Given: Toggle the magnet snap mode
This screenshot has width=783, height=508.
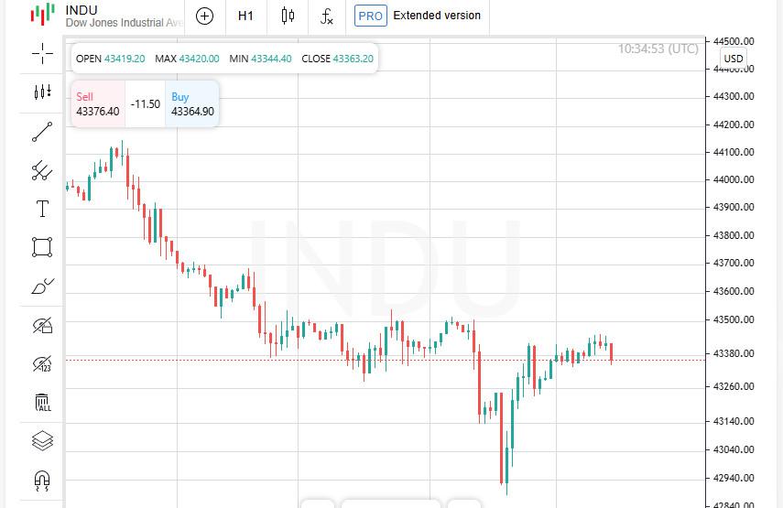Looking at the screenshot, I should point(42,481).
